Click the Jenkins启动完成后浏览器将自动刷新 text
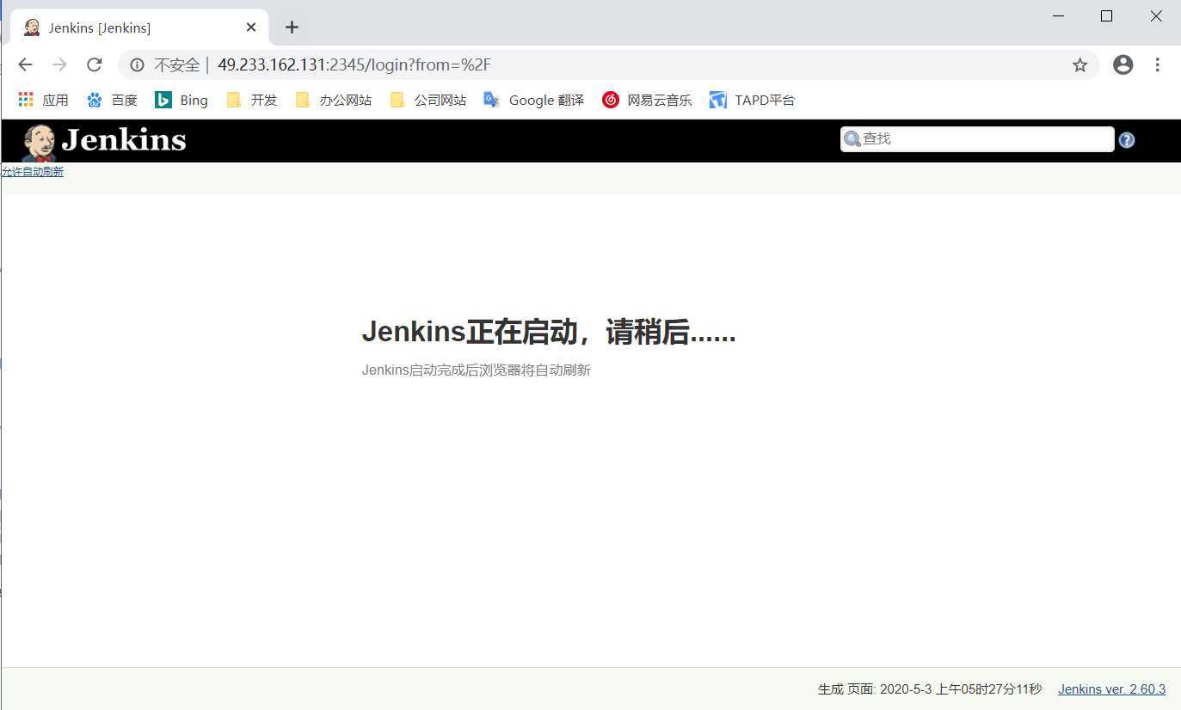Screen dimensions: 1181x710 point(477,370)
